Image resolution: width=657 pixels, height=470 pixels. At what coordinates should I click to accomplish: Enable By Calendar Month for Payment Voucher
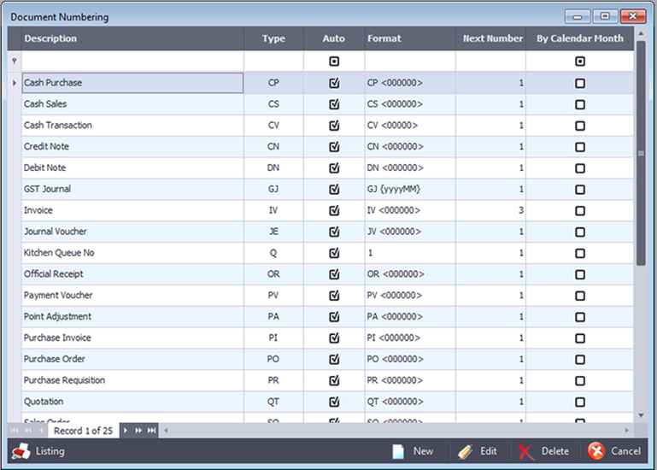(580, 296)
